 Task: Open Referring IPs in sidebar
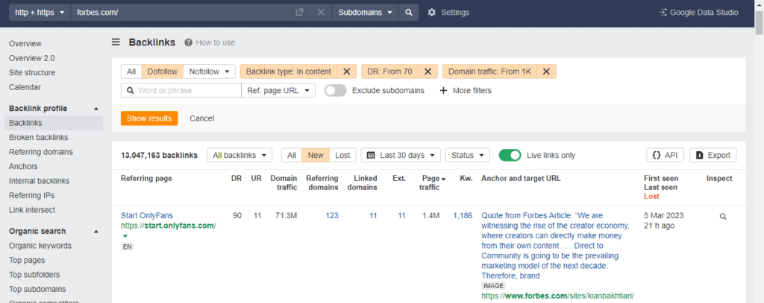[x=31, y=196]
